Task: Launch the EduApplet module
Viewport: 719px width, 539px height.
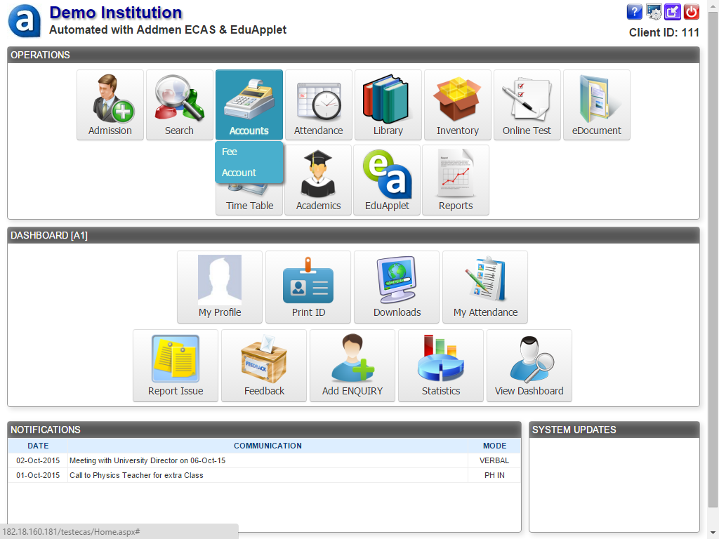Action: click(387, 179)
